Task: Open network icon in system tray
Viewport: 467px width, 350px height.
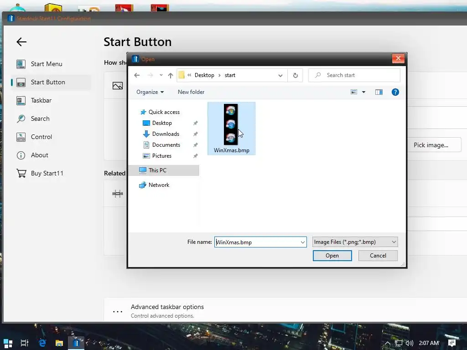Action: 398,343
